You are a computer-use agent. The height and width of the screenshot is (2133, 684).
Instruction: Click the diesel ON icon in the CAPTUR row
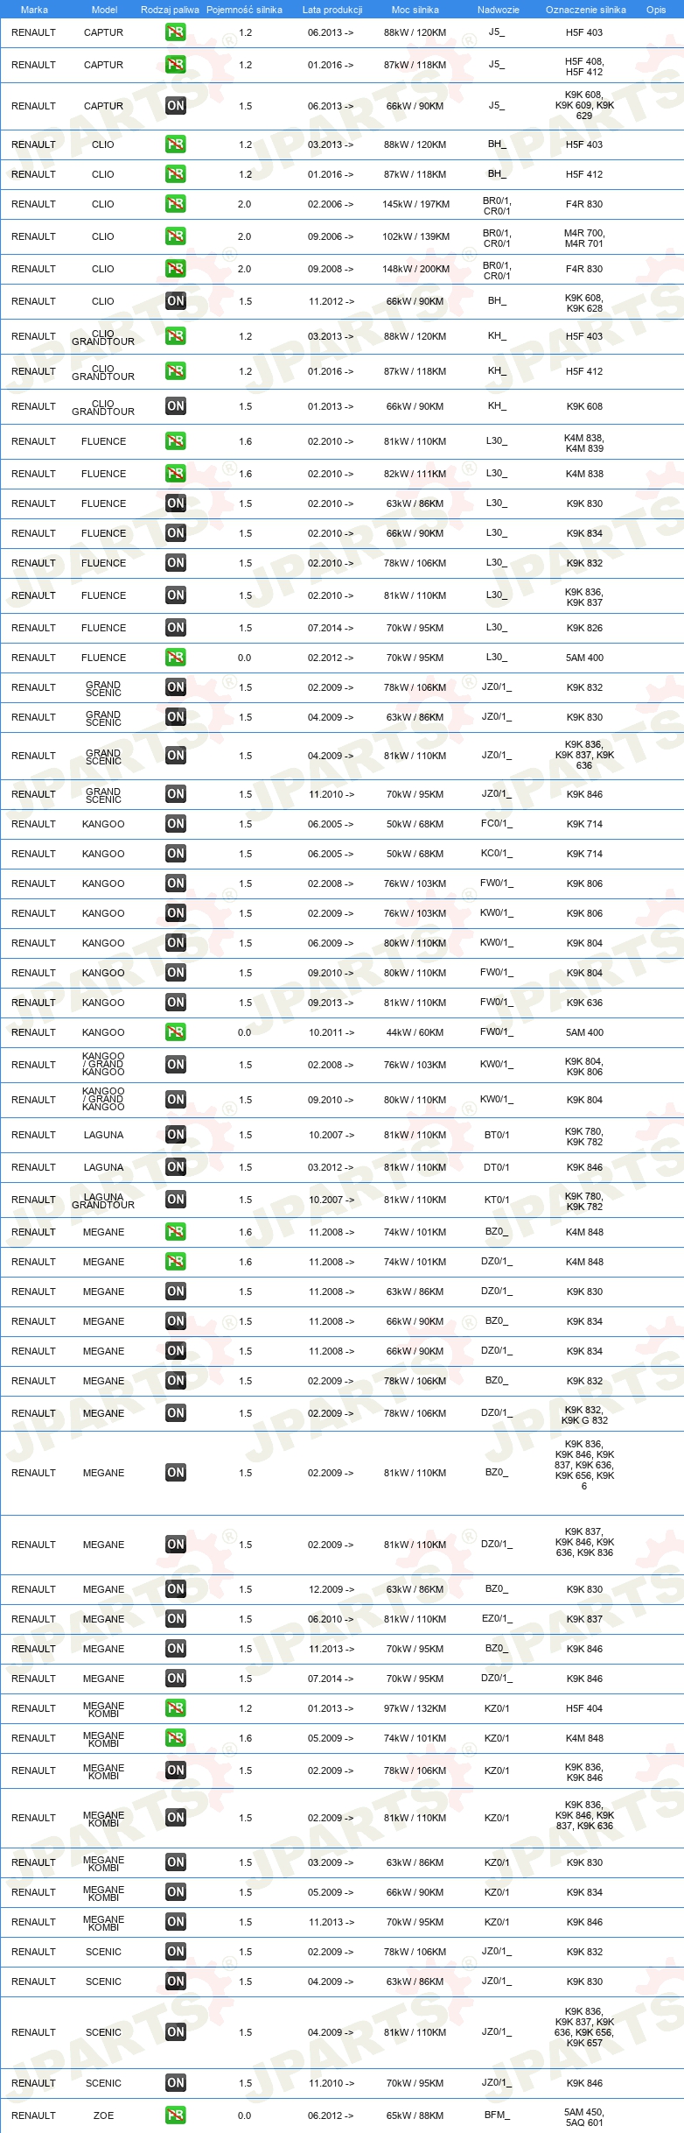175,106
